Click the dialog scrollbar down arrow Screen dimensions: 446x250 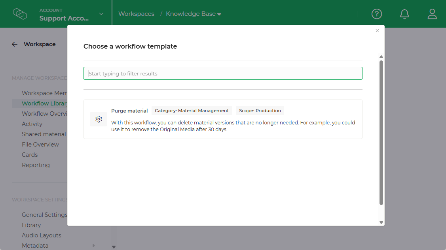coord(381,222)
